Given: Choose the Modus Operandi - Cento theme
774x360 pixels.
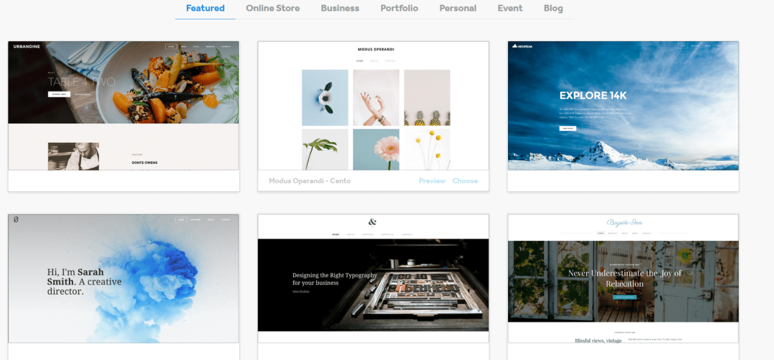Looking at the screenshot, I should 465,180.
